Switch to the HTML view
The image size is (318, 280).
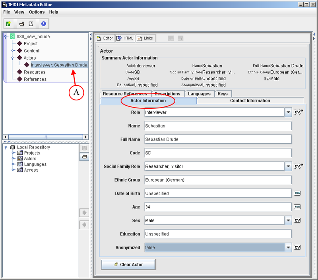125,38
